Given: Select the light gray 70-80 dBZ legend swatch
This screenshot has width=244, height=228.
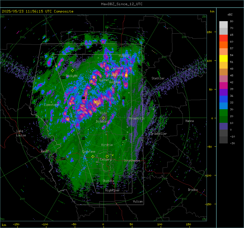Looking at the screenshot, I should click(223, 25).
